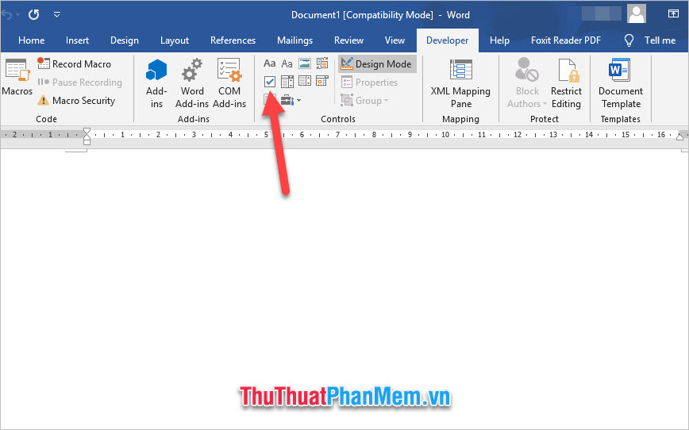Image resolution: width=689 pixels, height=430 pixels.
Task: Insert Picture content control
Action: pos(305,63)
